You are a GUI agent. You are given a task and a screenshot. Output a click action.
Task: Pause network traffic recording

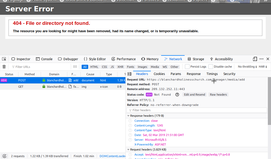[75, 67]
